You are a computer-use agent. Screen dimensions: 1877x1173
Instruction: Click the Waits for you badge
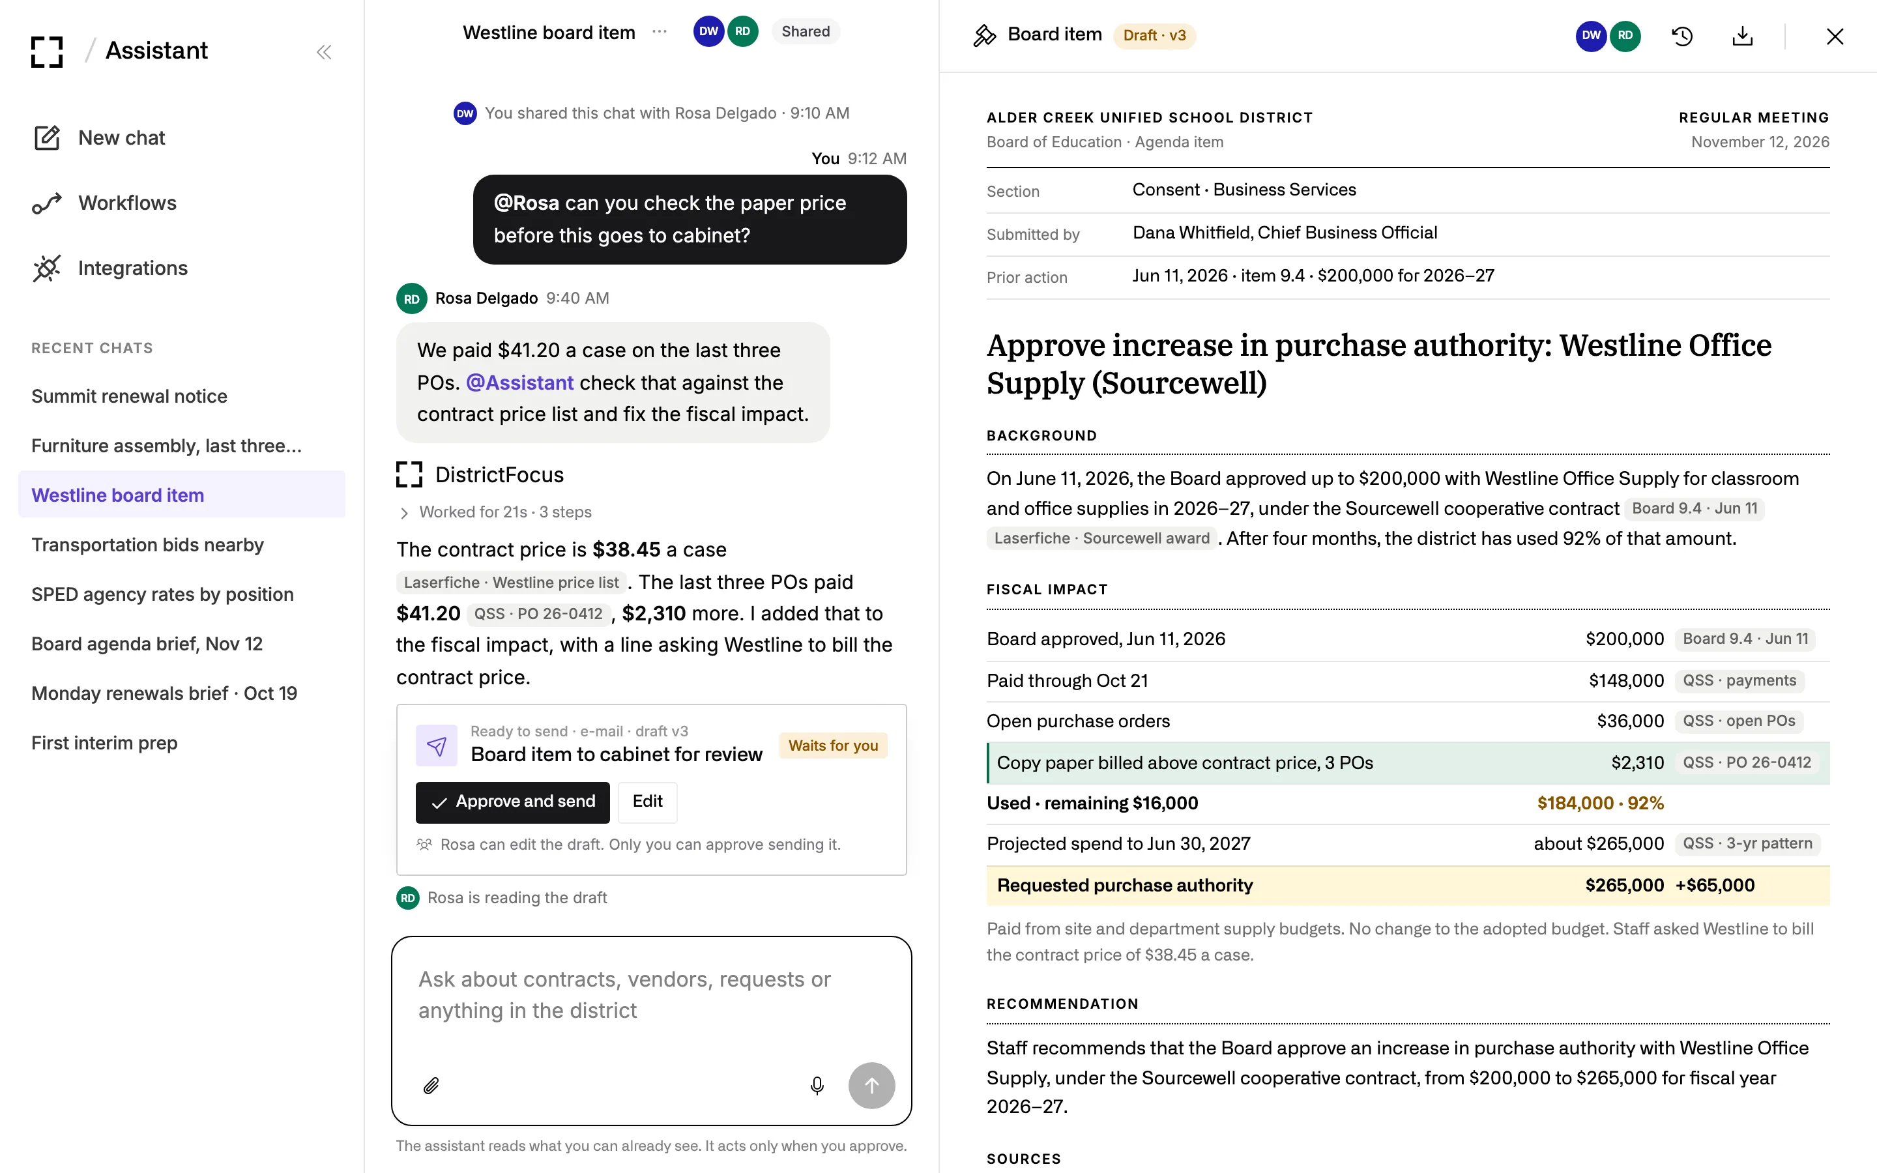click(833, 746)
